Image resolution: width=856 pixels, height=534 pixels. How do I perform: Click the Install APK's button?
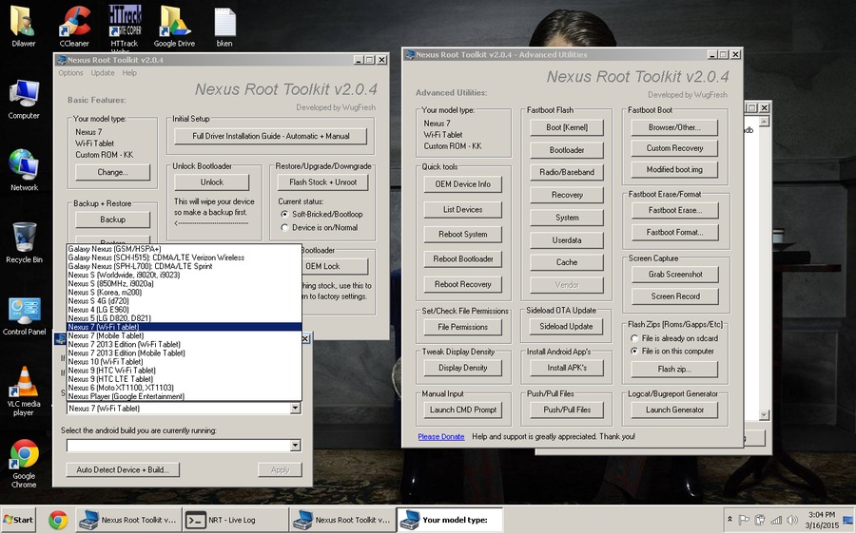click(x=567, y=368)
